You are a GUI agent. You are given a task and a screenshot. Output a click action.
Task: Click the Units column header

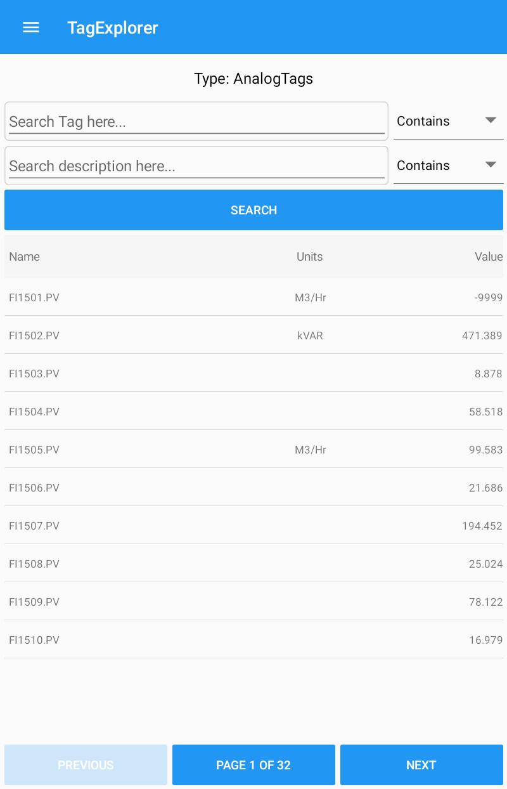click(x=310, y=256)
